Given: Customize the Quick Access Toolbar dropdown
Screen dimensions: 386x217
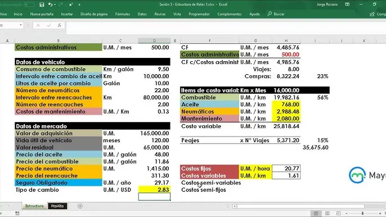Looking at the screenshot, I should click(79, 4).
